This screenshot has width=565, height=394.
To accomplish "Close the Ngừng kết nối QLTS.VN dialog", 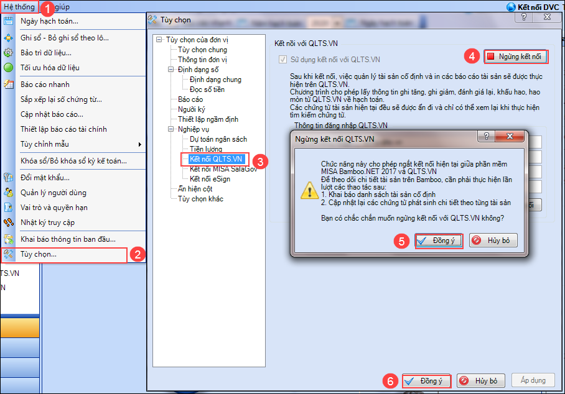I will pyautogui.click(x=510, y=136).
